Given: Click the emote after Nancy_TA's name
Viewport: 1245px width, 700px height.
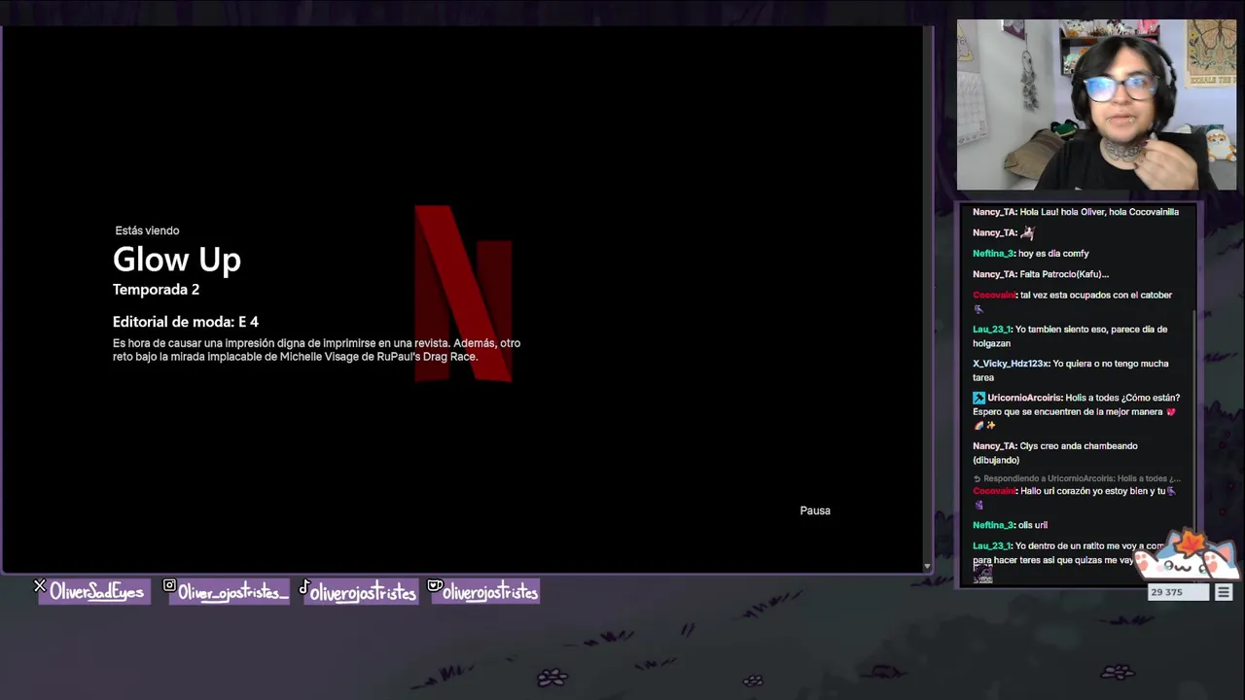Looking at the screenshot, I should 1027,233.
